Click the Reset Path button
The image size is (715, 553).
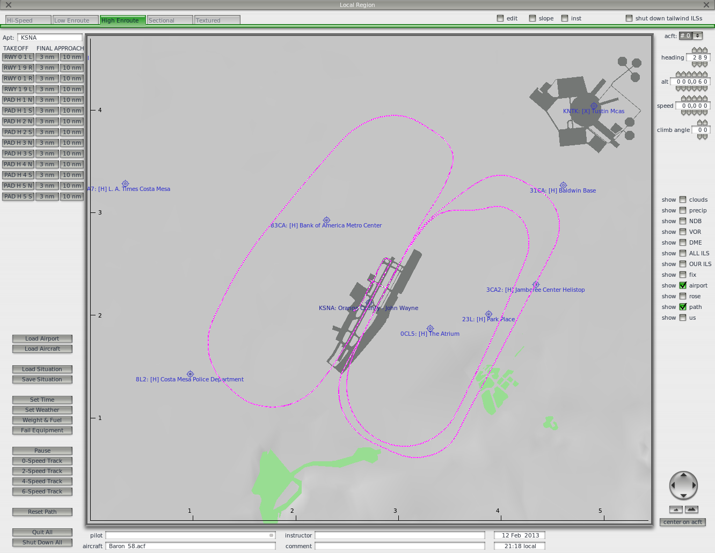coord(42,512)
